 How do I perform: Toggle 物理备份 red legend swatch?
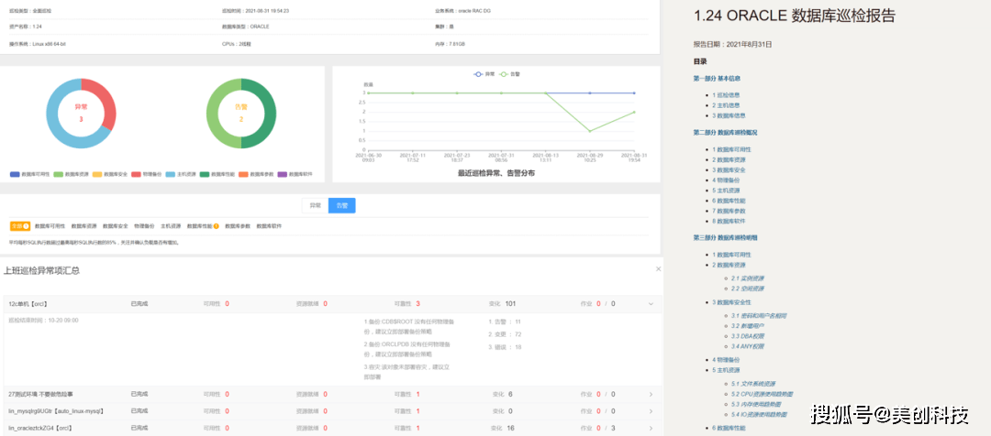(x=136, y=174)
